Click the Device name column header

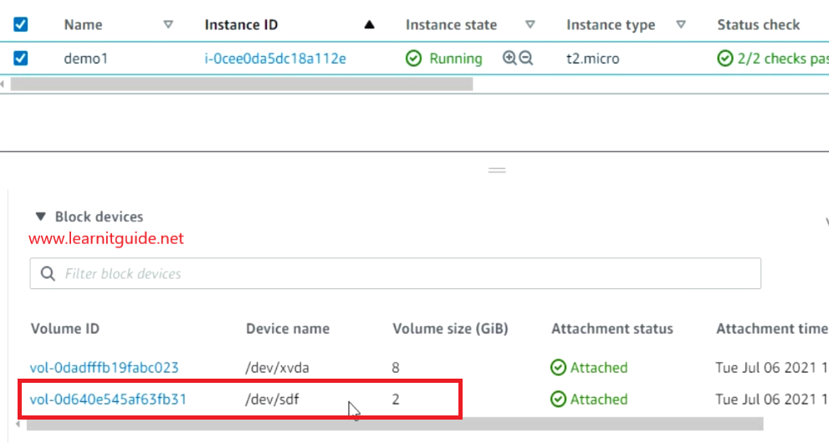[x=288, y=328]
